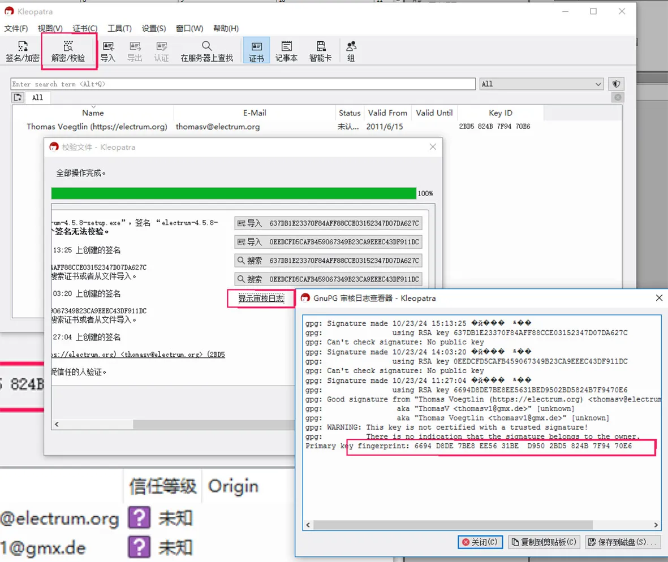Close the GnuPG 审核日志查看器 window
The height and width of the screenshot is (562, 668).
(x=658, y=298)
